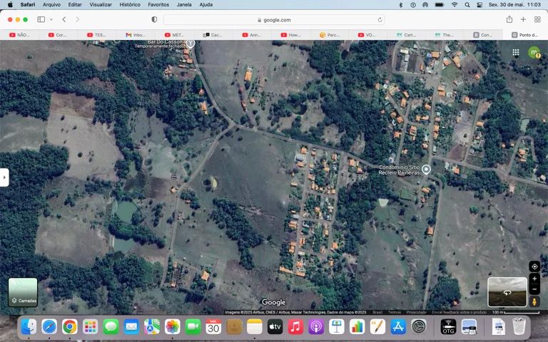The height and width of the screenshot is (342, 548).
Task: Go forward with the Safari forward arrow
Action: point(77,19)
